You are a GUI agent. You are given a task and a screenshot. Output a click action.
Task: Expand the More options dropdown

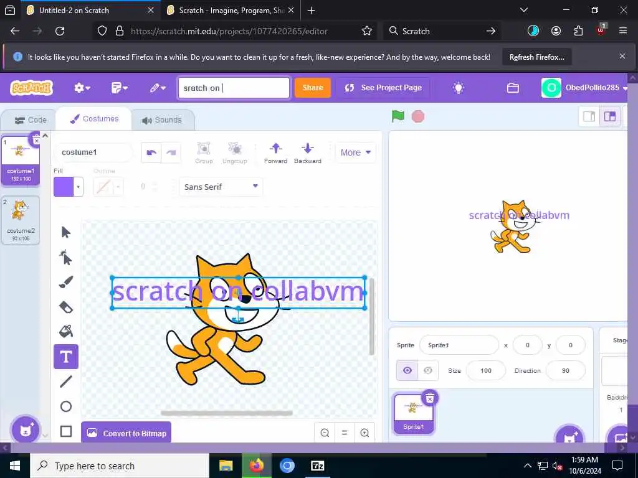[355, 152]
